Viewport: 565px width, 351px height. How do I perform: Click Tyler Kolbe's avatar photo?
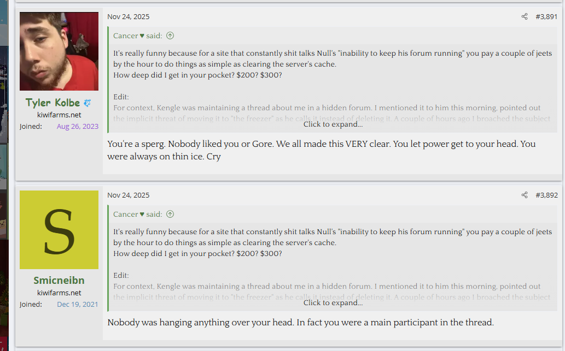tap(59, 51)
